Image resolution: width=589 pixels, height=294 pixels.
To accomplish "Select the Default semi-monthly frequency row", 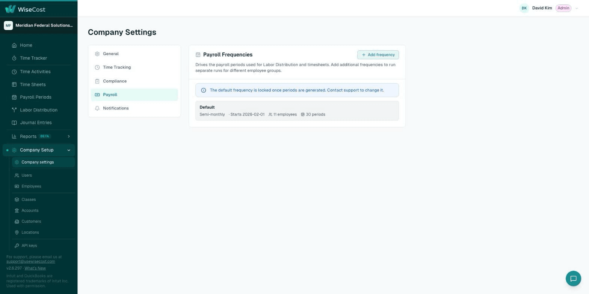I will [297, 111].
